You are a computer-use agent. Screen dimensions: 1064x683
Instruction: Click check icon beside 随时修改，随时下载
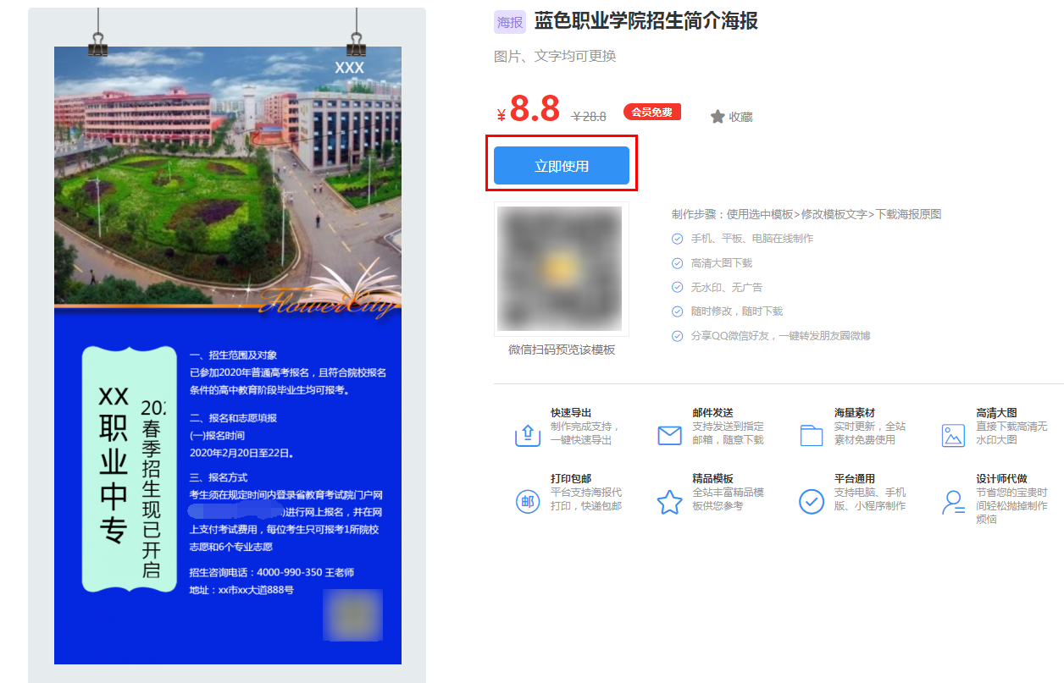[677, 311]
